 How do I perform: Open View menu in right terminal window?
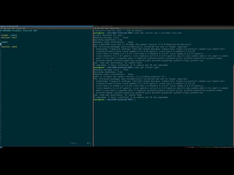102,28
